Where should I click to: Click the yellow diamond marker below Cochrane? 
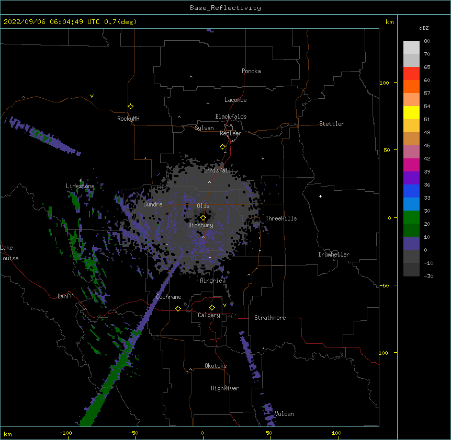pos(178,308)
